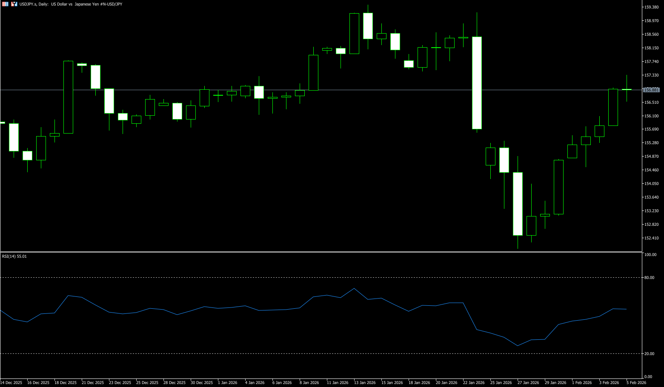Image resolution: width=664 pixels, height=387 pixels.
Task: Click the red-blue trading panel icon
Action: coord(14,4)
